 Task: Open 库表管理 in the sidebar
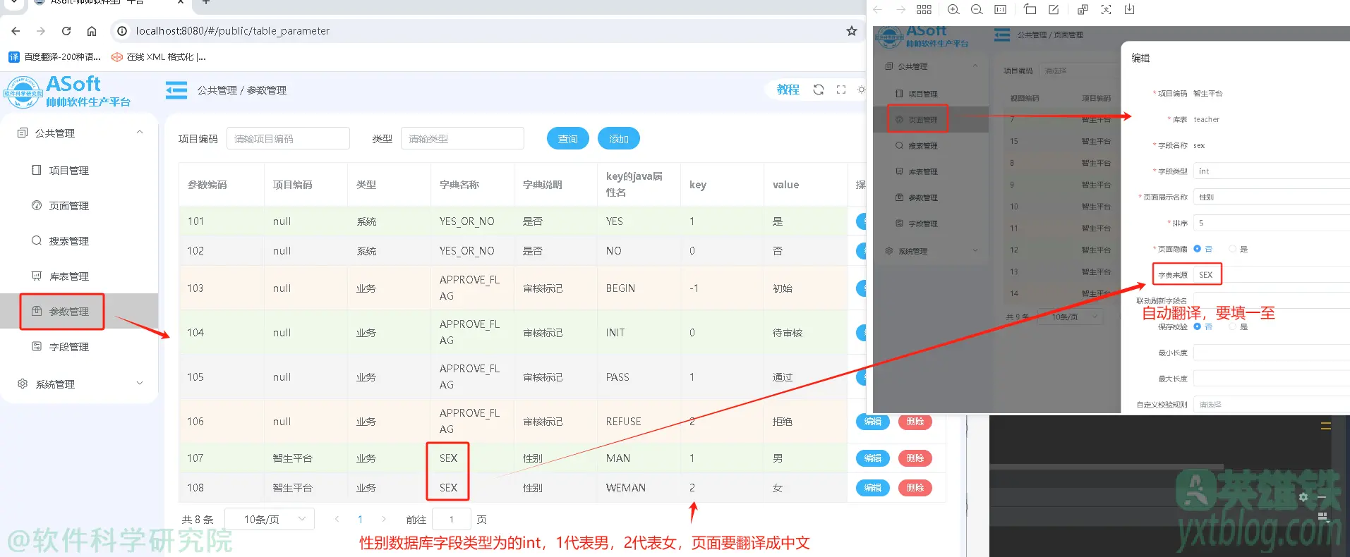(79, 276)
